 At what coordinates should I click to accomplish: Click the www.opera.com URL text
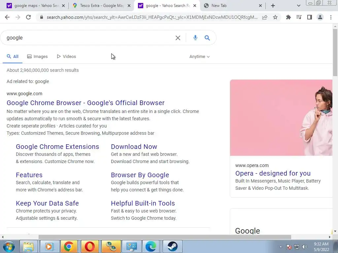click(x=252, y=165)
